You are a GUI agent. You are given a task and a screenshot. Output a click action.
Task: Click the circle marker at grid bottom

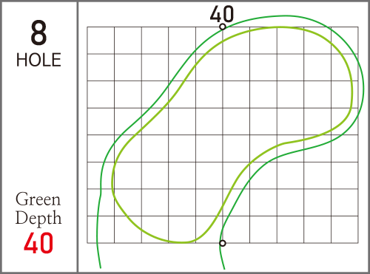[223, 243]
